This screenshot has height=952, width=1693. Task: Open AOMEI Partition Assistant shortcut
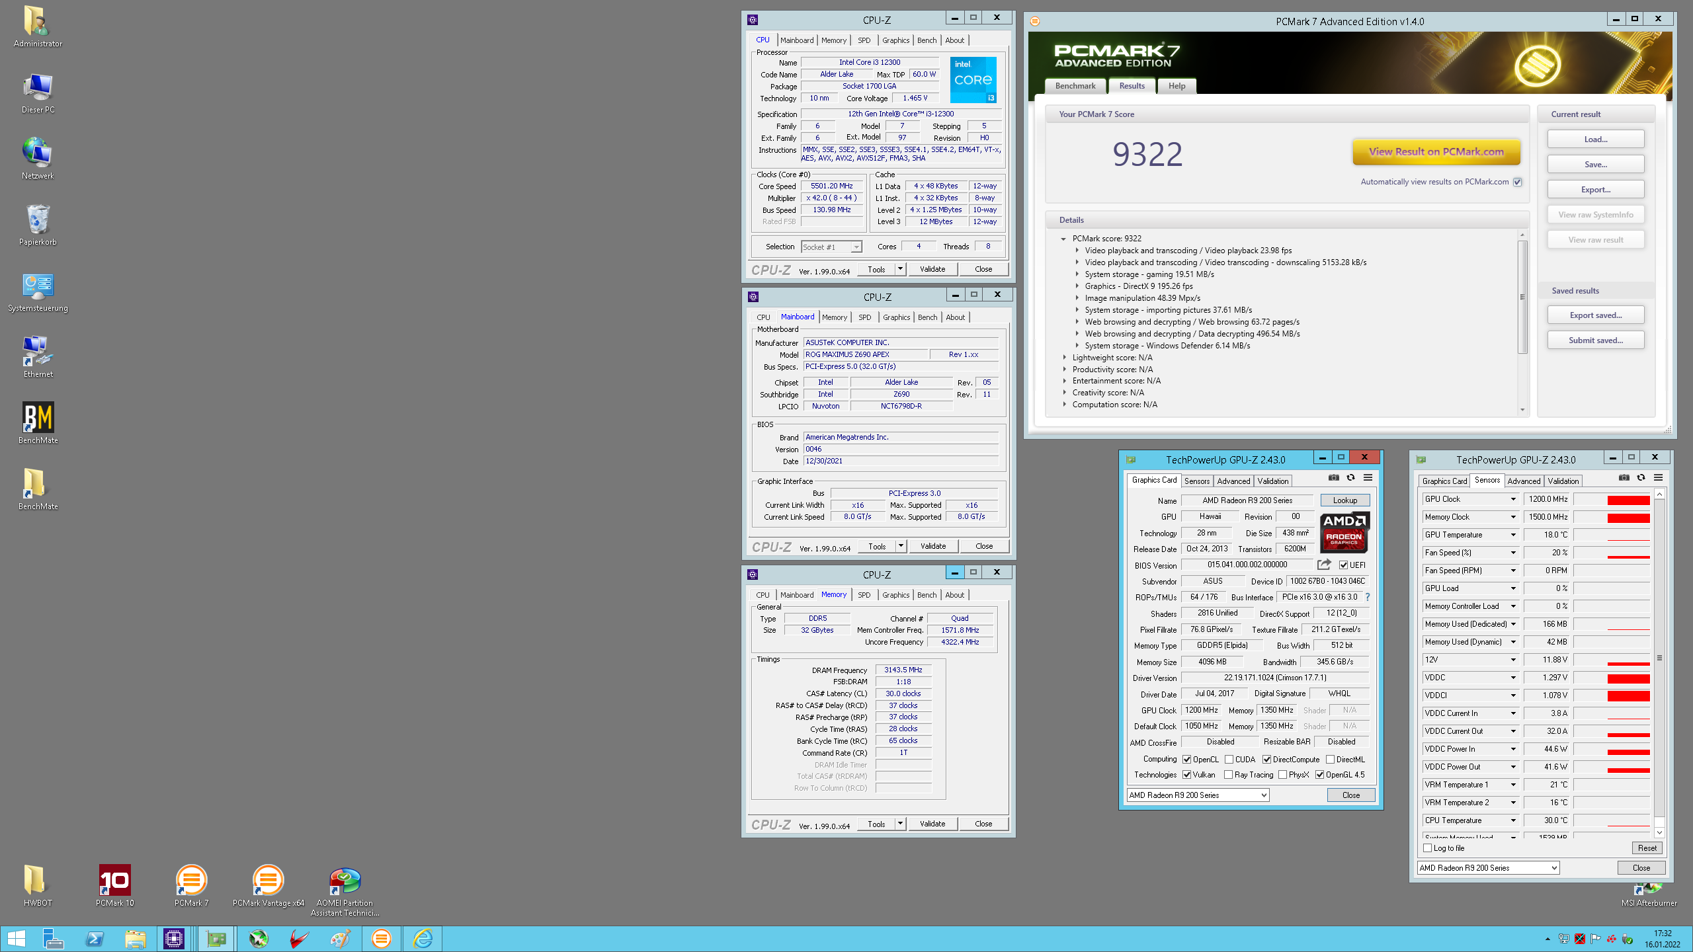(345, 891)
